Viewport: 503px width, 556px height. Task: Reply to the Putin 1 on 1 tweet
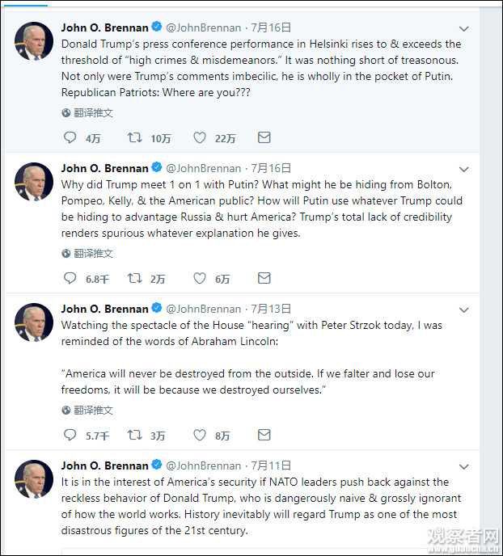pos(70,279)
